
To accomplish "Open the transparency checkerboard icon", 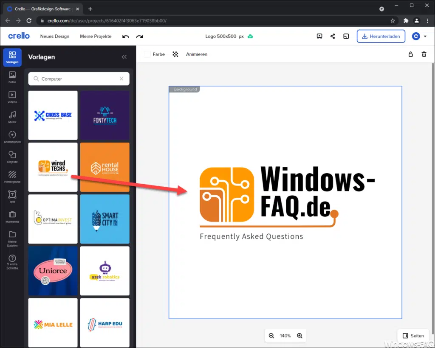I will [175, 54].
